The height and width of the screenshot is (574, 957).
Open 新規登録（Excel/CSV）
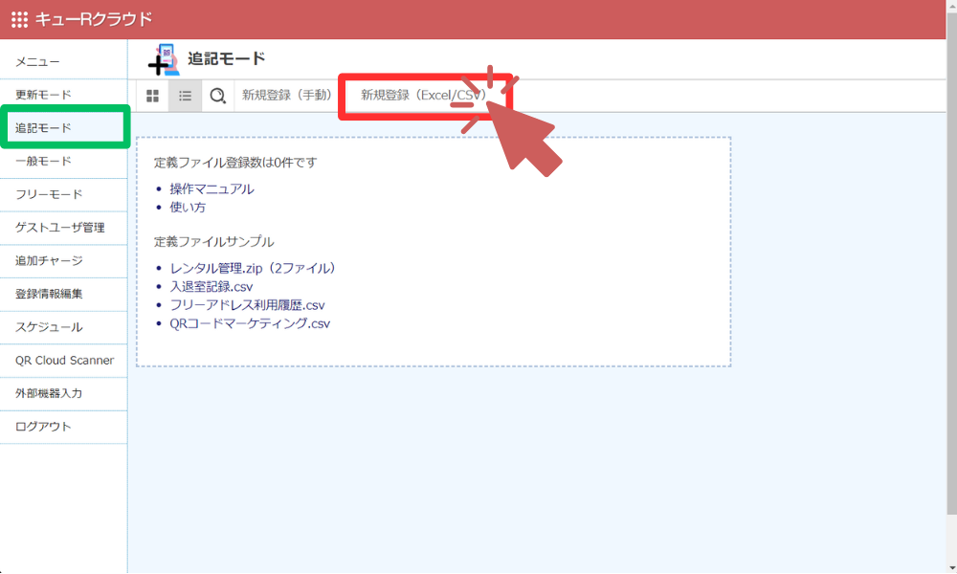pos(424,95)
